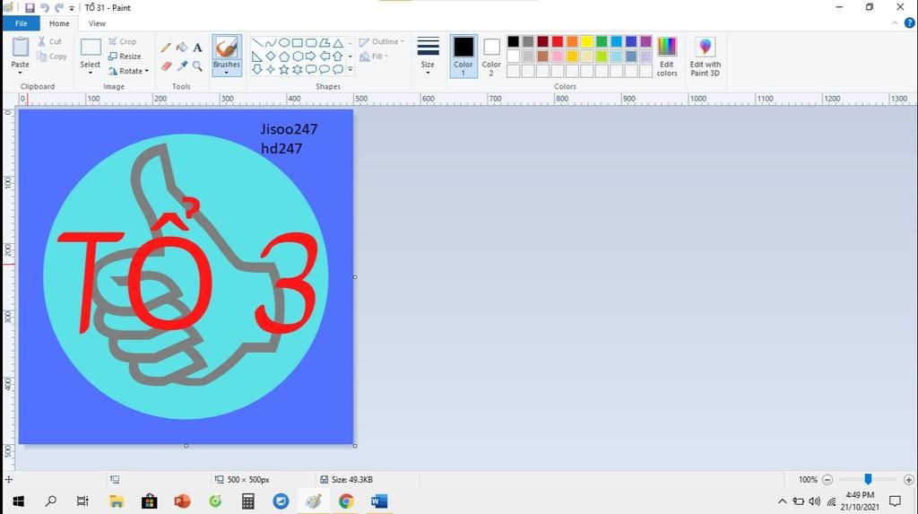Image resolution: width=918 pixels, height=514 pixels.
Task: Collapse the ribbon with the caret
Action: tap(895, 22)
